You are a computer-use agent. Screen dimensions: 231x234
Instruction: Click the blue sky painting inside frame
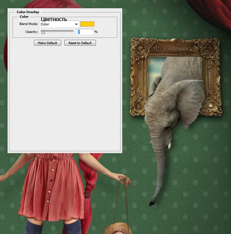[x=155, y=67]
